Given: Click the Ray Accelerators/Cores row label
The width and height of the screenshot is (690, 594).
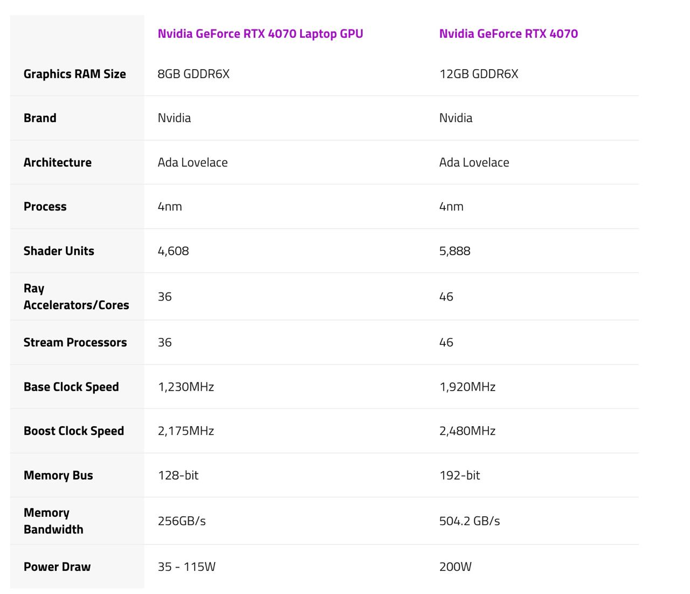Looking at the screenshot, I should coord(76,297).
